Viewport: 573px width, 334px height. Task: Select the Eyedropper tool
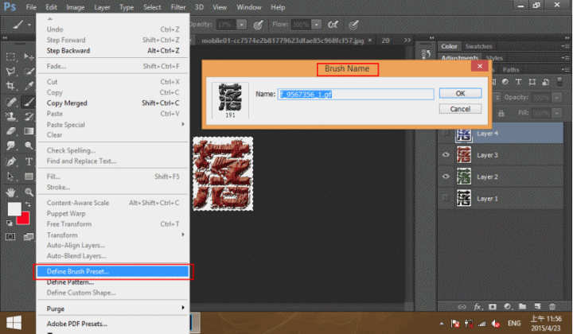coord(29,86)
